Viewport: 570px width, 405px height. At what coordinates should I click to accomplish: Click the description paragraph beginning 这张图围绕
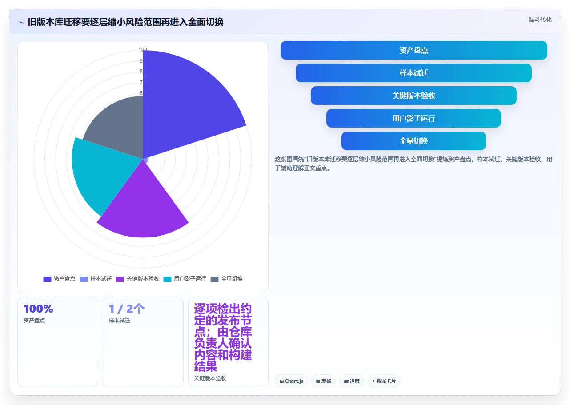point(413,164)
